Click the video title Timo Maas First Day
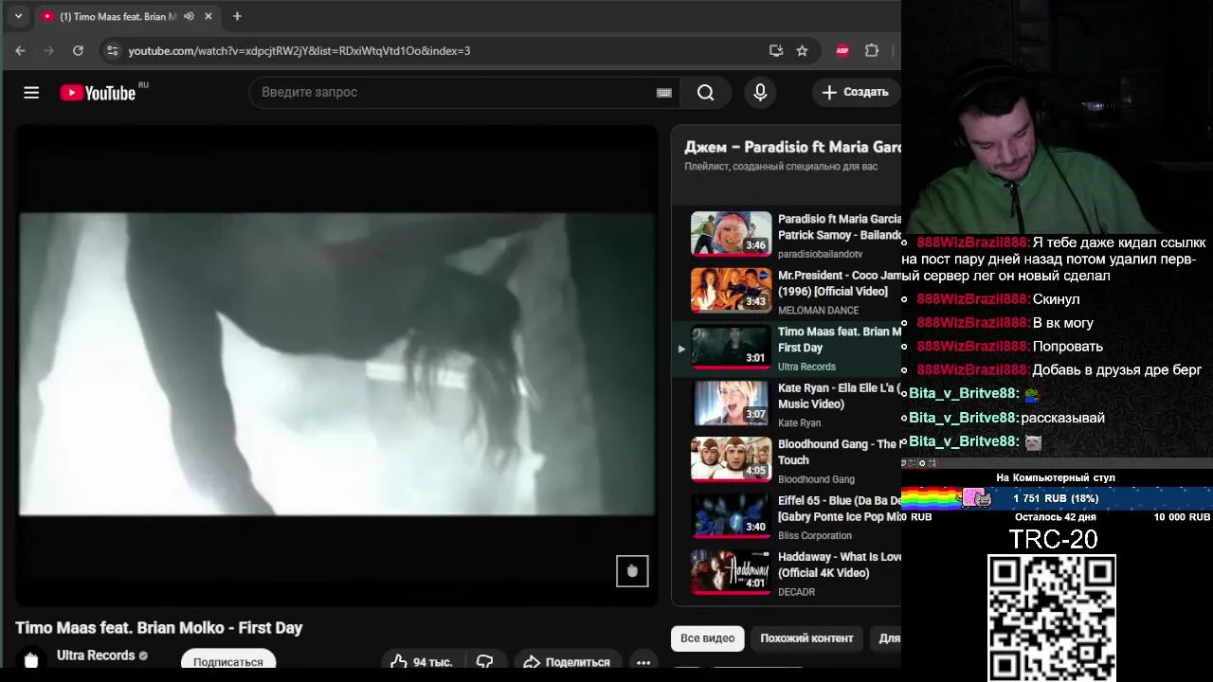The height and width of the screenshot is (682, 1213). tap(158, 628)
